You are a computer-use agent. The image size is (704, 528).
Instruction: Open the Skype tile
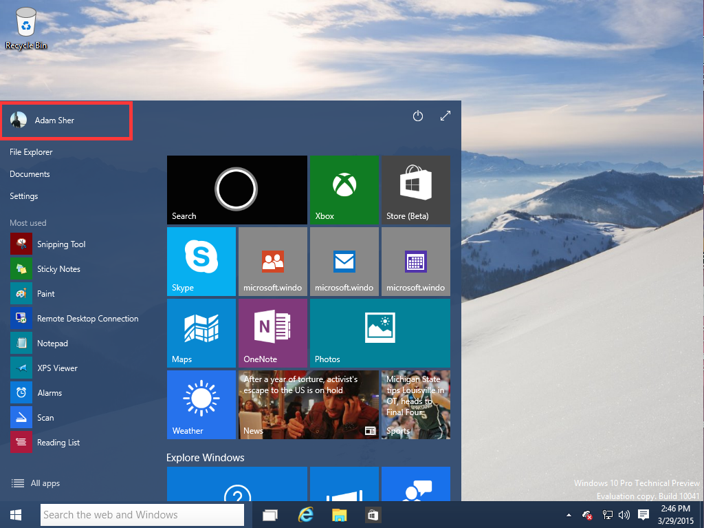click(201, 262)
